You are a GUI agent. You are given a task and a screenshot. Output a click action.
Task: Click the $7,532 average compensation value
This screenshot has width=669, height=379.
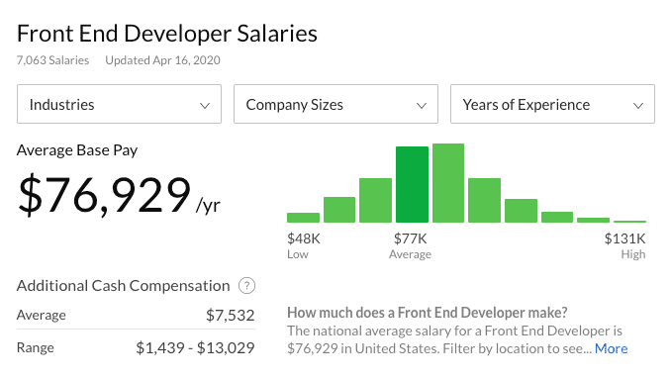(230, 315)
